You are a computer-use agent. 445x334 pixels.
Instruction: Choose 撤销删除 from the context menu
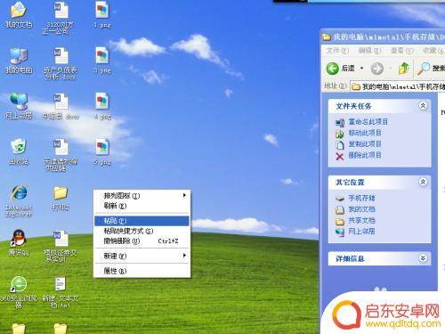click(x=142, y=241)
